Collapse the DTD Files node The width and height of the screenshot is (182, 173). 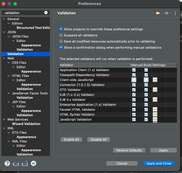tap(9, 133)
